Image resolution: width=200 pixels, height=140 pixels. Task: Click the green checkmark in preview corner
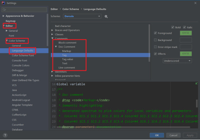tap(196, 83)
